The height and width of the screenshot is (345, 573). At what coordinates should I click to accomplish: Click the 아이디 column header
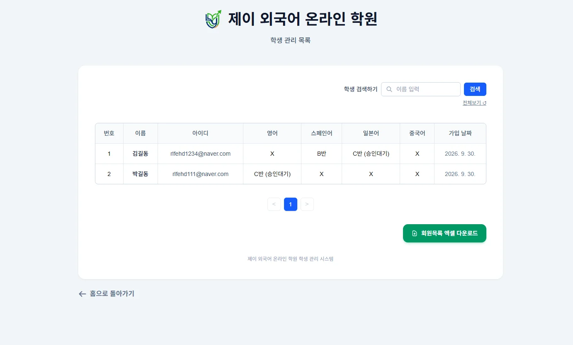200,133
